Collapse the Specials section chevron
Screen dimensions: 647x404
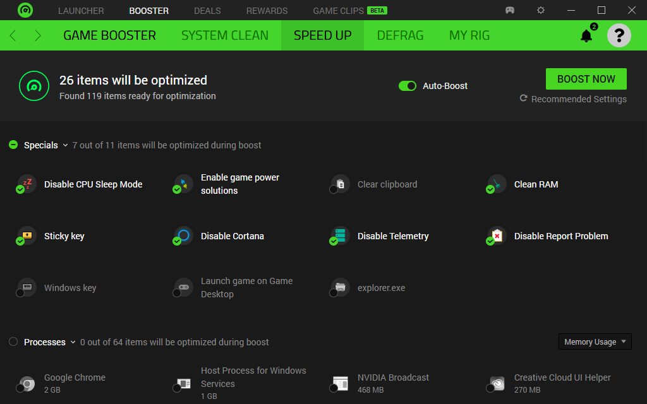tap(64, 145)
